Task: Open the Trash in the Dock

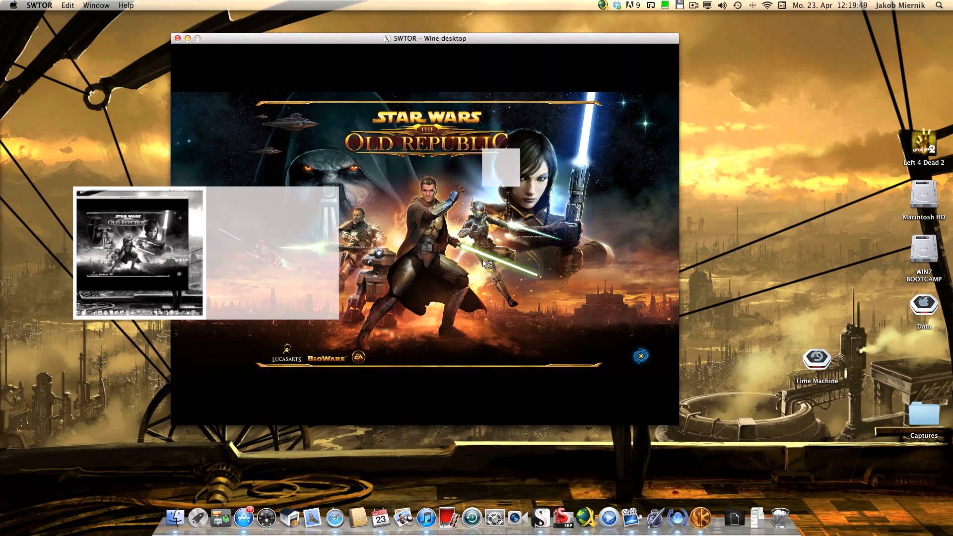Action: click(780, 518)
